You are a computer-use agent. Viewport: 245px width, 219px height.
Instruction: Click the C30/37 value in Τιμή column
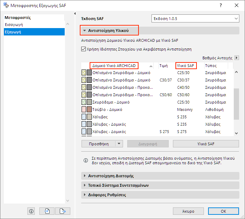[166, 80]
